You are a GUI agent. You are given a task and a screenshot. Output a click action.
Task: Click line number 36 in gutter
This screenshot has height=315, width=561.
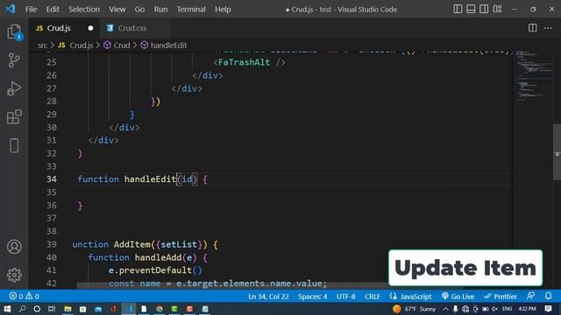tap(52, 206)
